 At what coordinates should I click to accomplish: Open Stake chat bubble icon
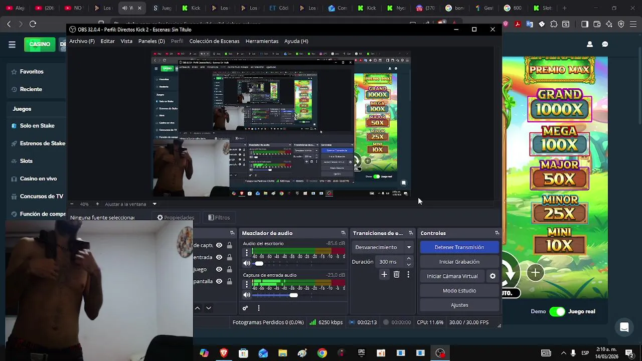pyautogui.click(x=605, y=44)
